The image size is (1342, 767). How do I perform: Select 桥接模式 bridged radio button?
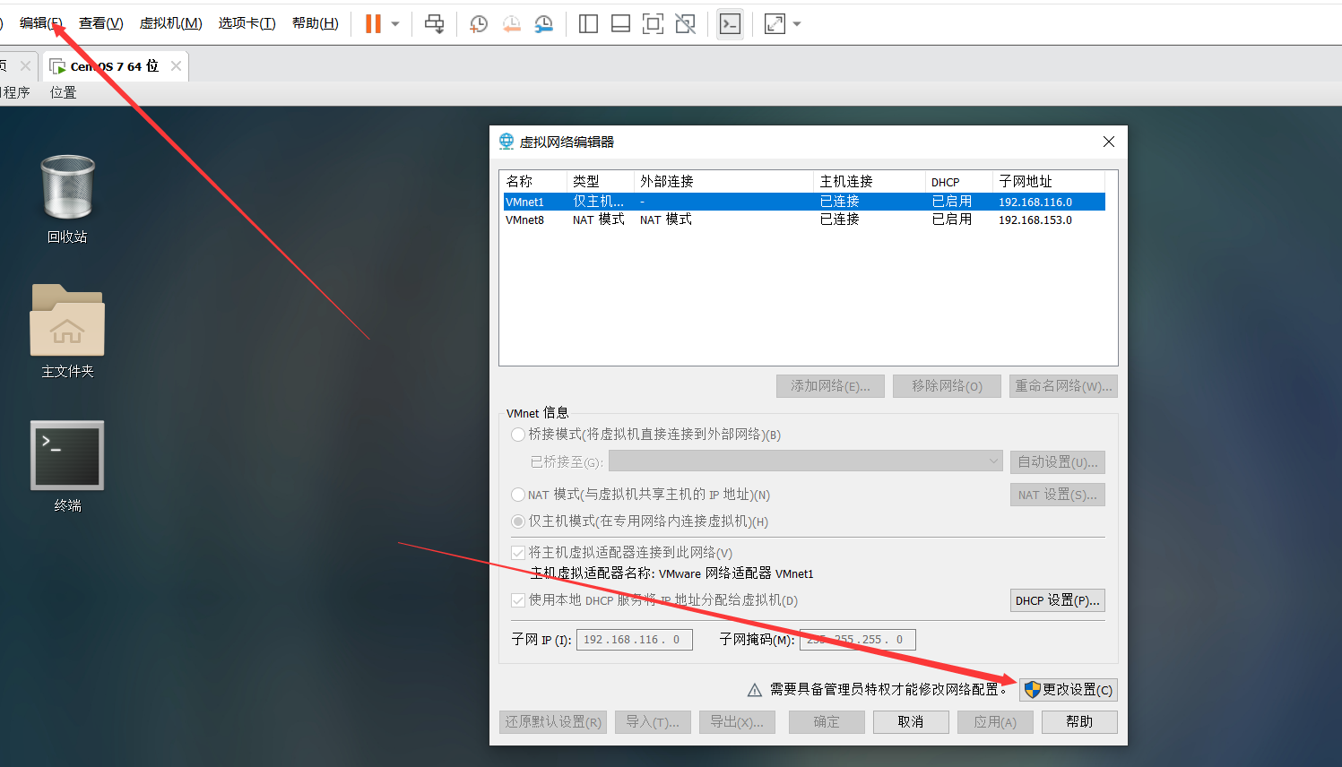[x=518, y=435]
